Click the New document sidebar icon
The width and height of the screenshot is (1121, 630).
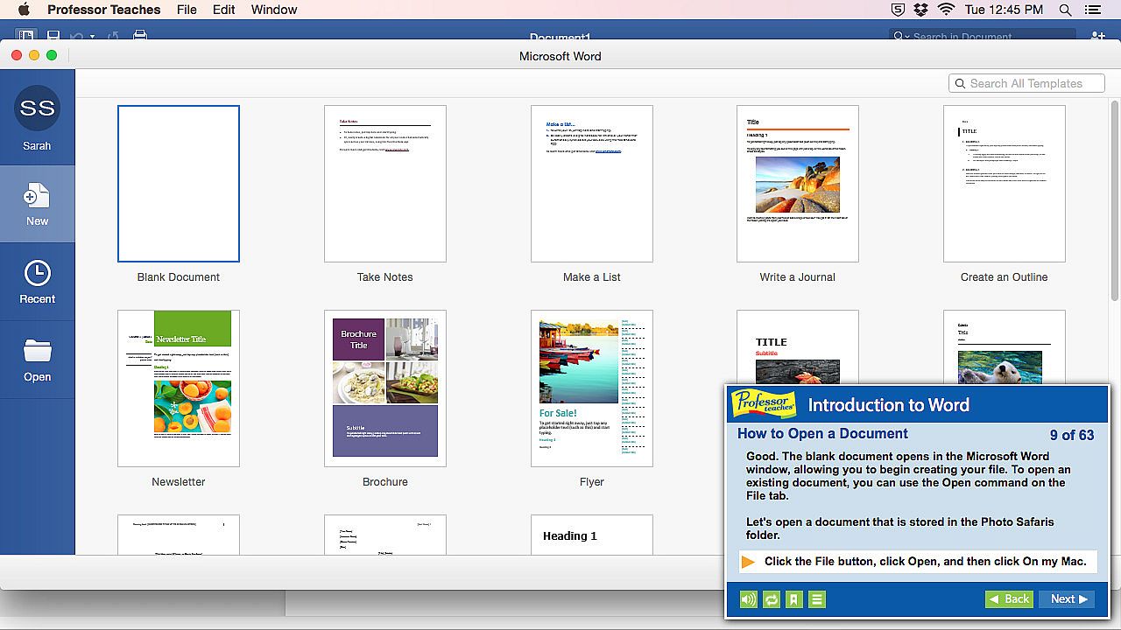pyautogui.click(x=37, y=197)
